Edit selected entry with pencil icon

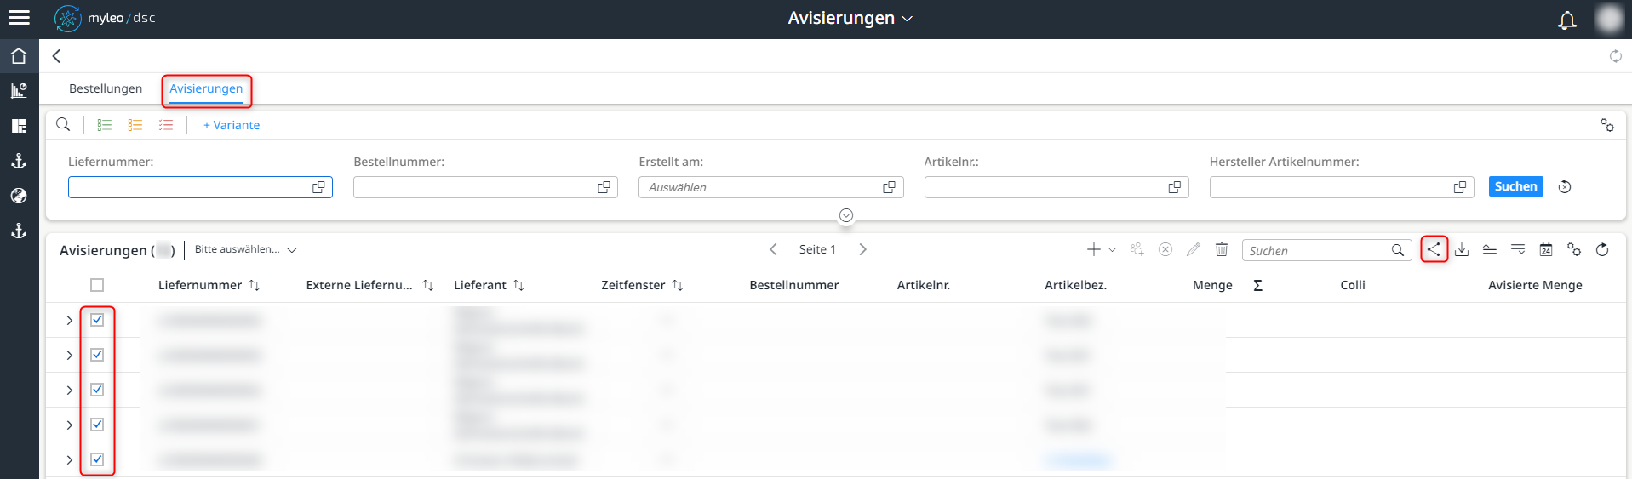tap(1194, 249)
